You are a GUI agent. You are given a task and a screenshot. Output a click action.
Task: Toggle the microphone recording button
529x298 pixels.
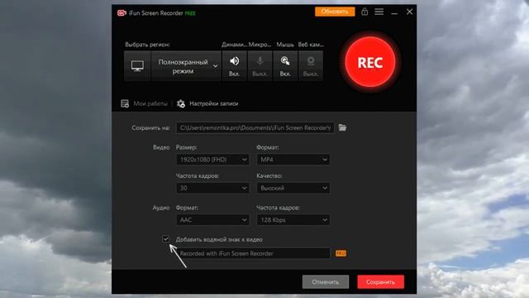tap(260, 66)
